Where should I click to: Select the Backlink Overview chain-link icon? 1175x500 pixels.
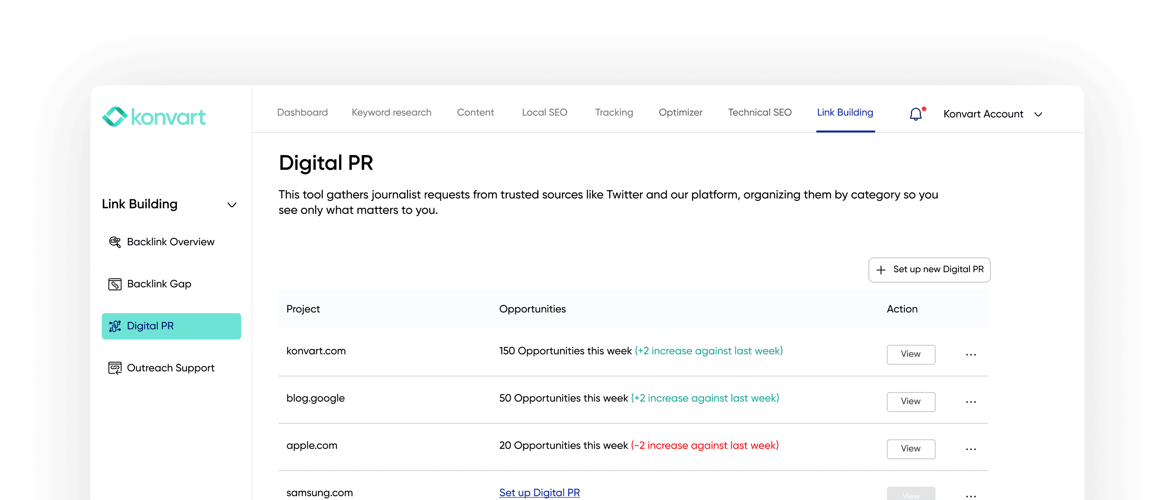pos(114,242)
